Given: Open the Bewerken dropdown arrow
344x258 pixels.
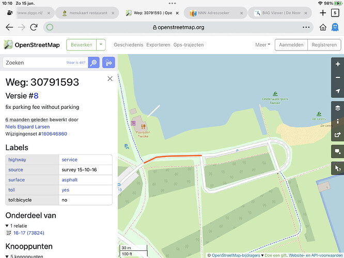Looking at the screenshot, I should (101, 45).
